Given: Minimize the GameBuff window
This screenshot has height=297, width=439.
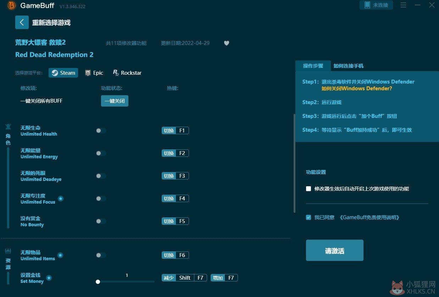Looking at the screenshot, I should 418,5.
